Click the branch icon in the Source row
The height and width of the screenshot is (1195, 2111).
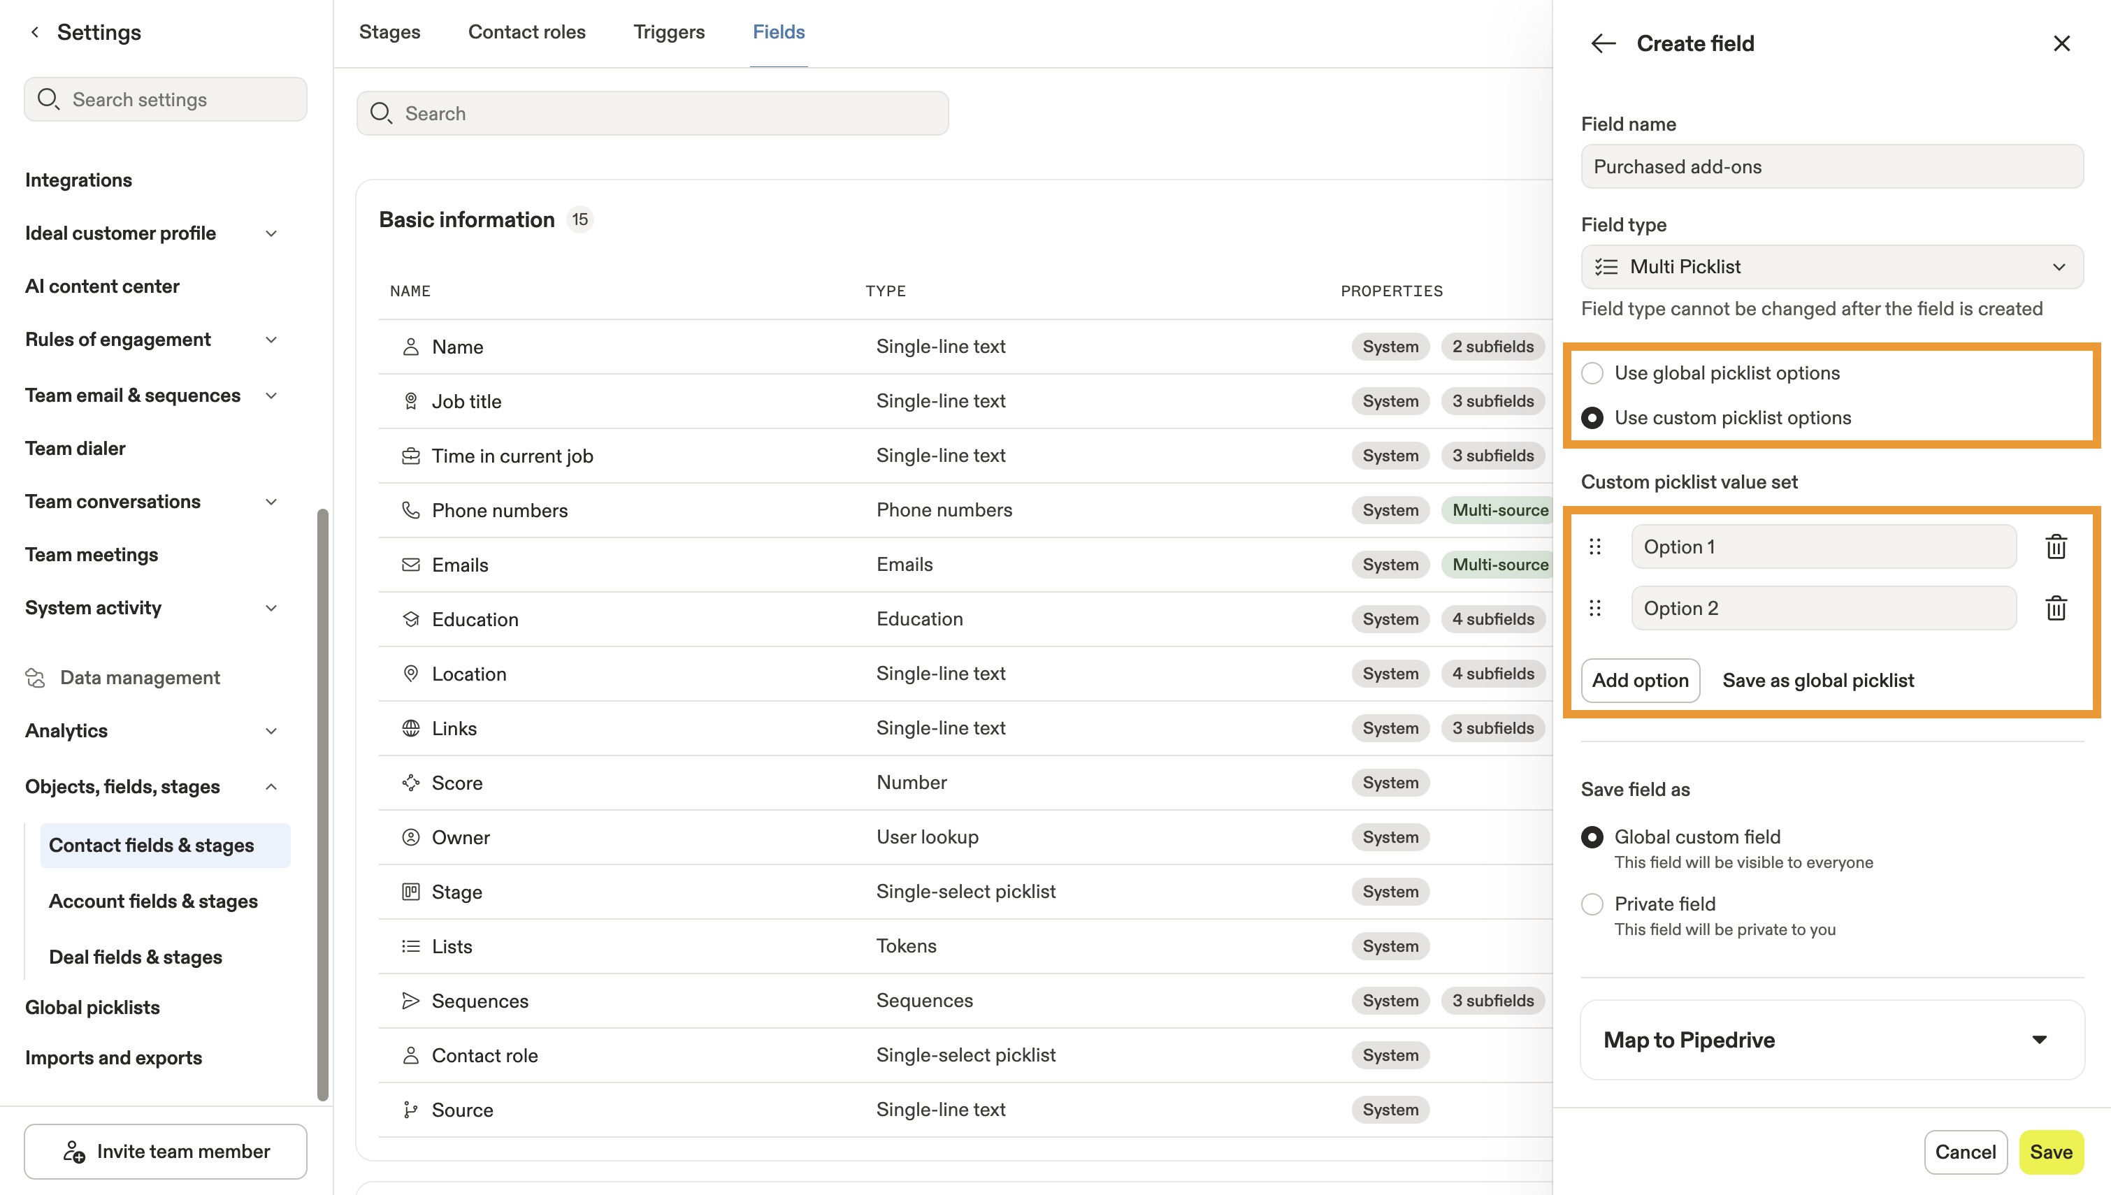tap(410, 1110)
